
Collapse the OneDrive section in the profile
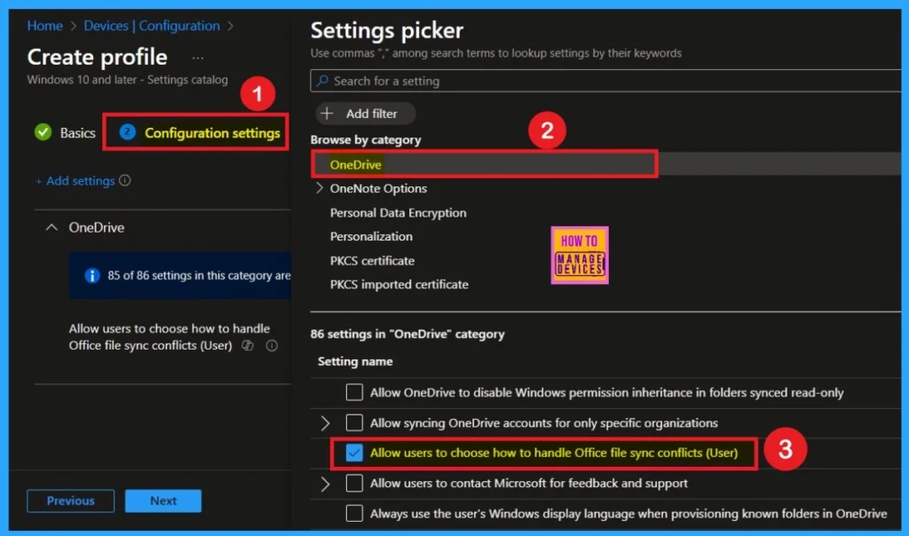[51, 227]
